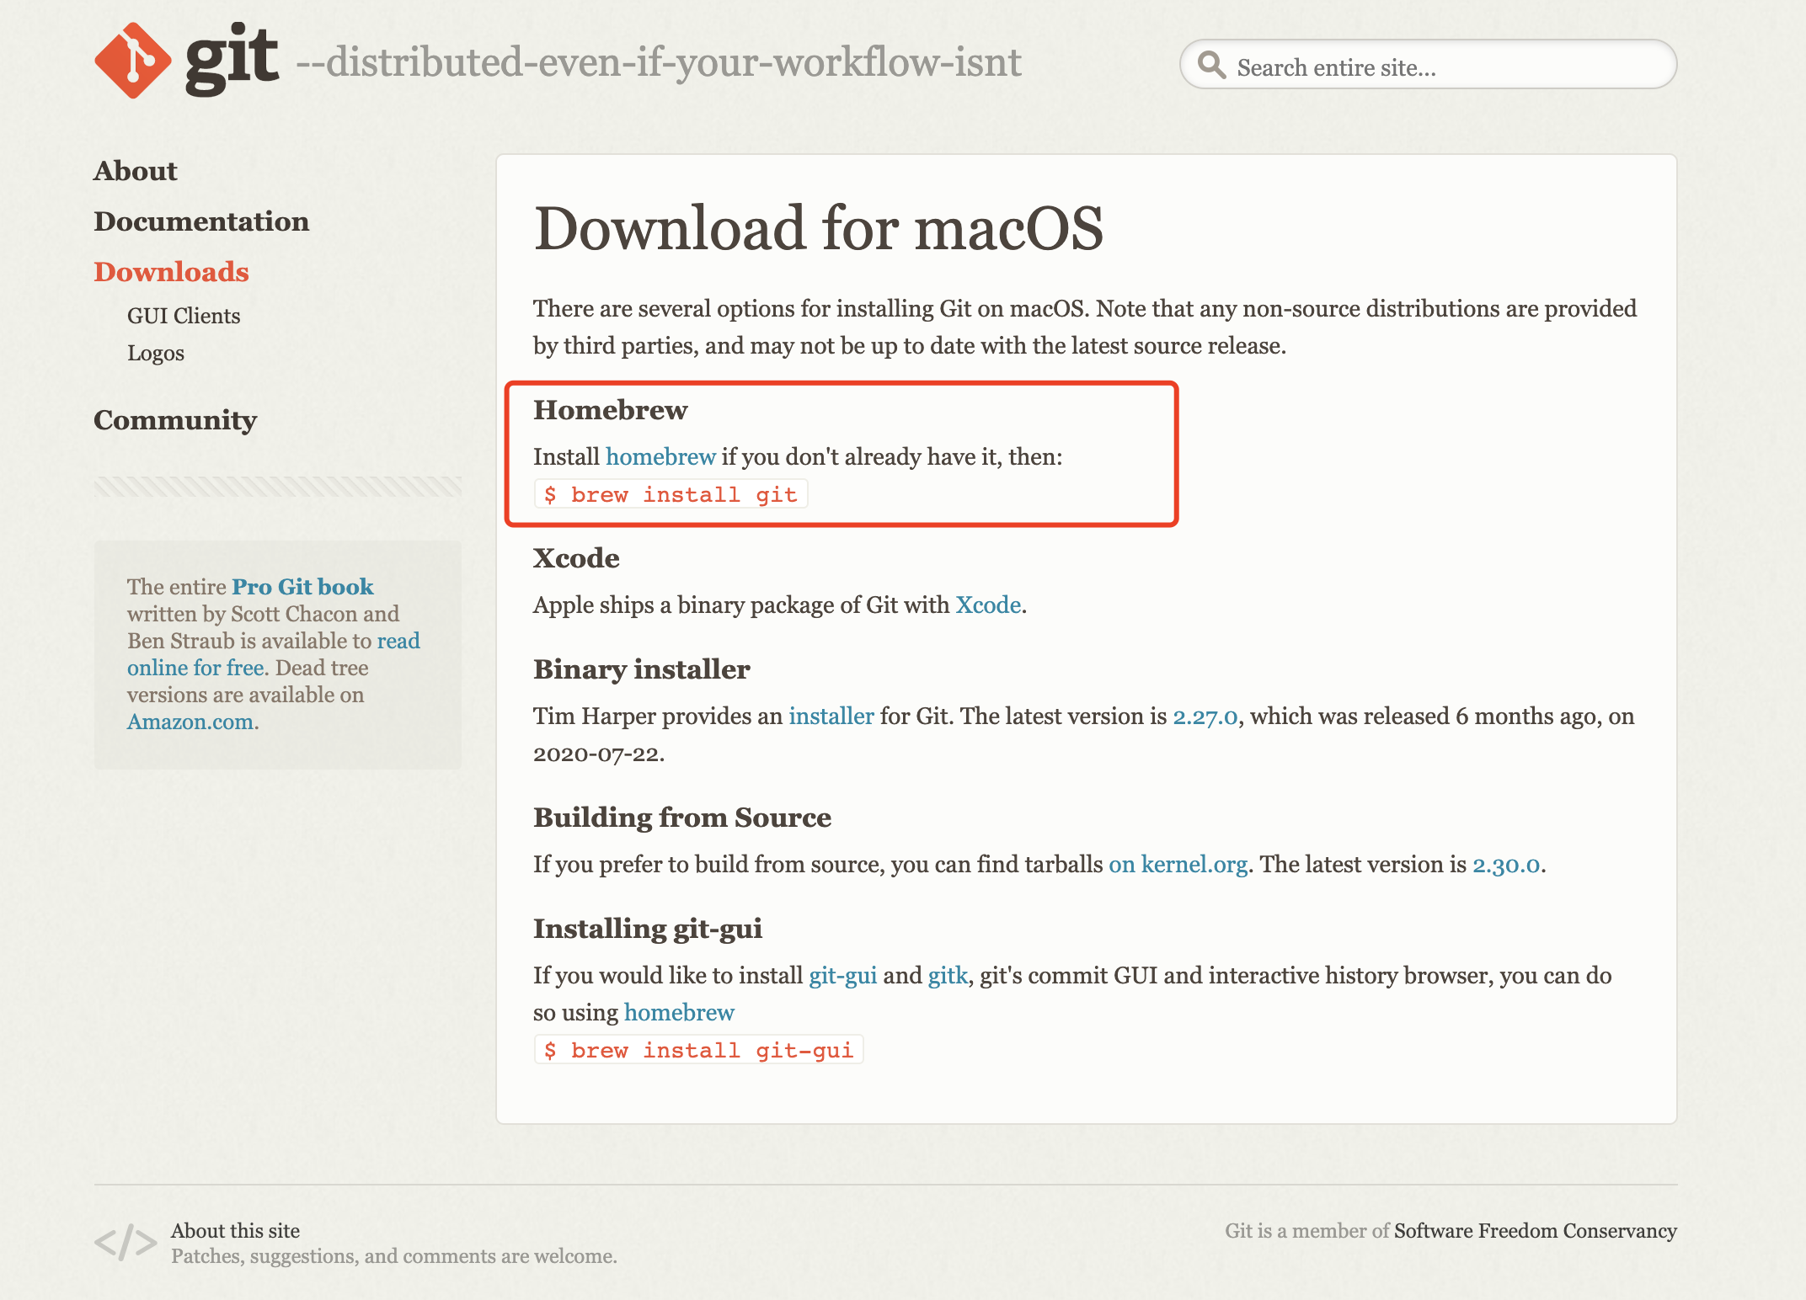Image resolution: width=1806 pixels, height=1300 pixels.
Task: Select the Logos sub-item
Action: click(156, 353)
